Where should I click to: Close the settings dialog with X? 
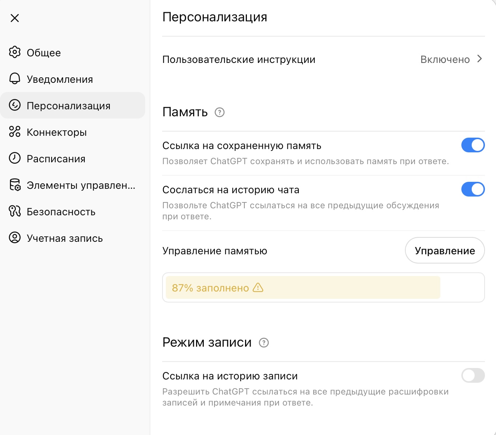coord(15,18)
